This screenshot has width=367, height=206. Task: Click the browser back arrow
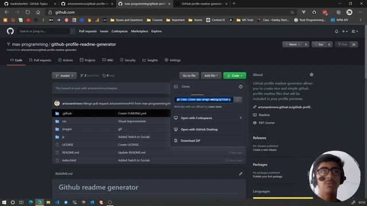pos(6,12)
